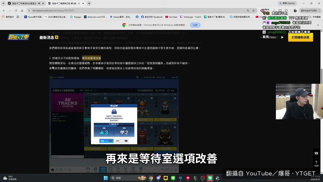Open the 所有書籤 bookmarks folder
This screenshot has height=182, width=323.
(x=315, y=17)
